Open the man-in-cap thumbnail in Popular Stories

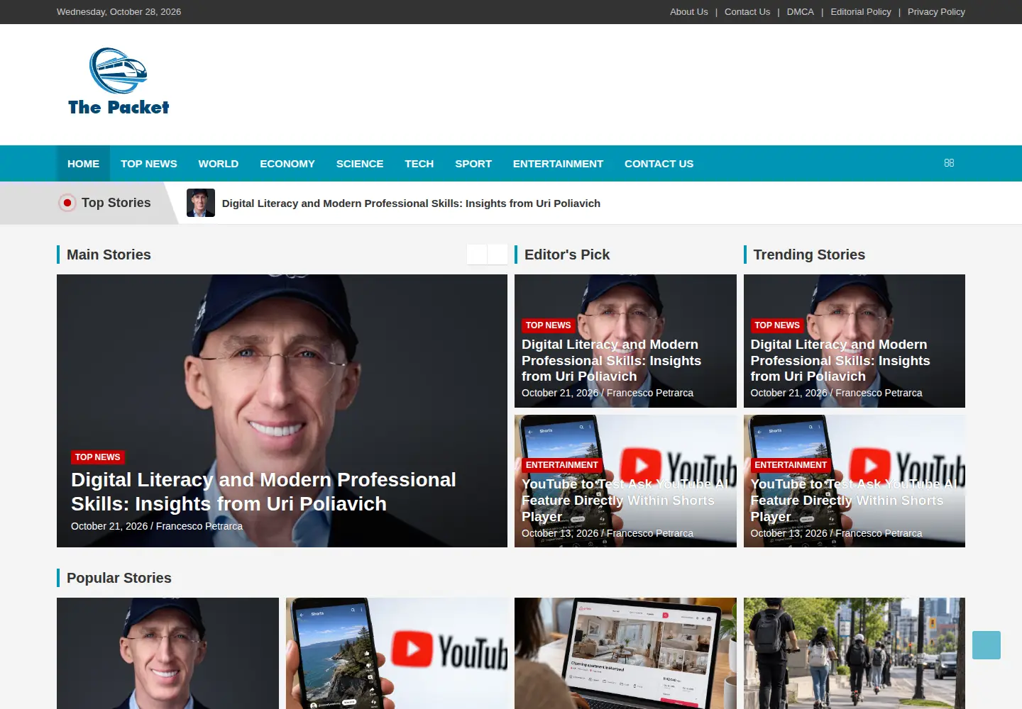[167, 653]
